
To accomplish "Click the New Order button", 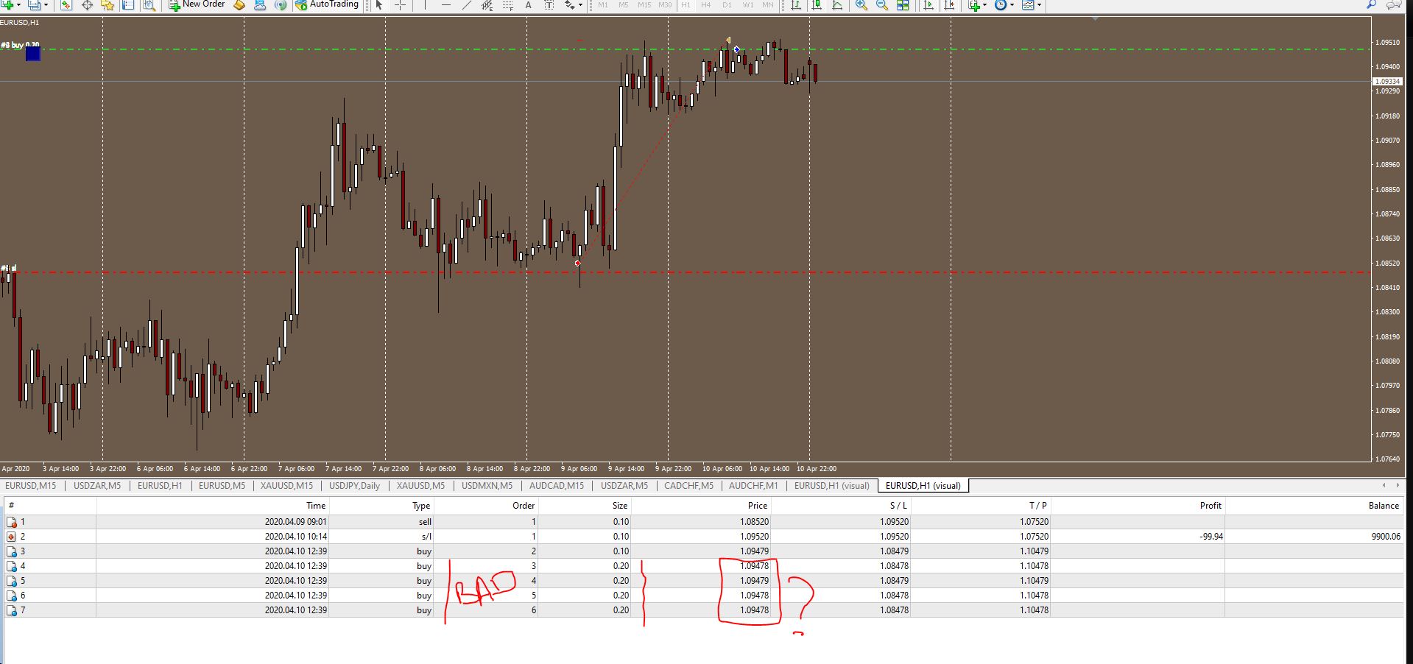I will [197, 5].
